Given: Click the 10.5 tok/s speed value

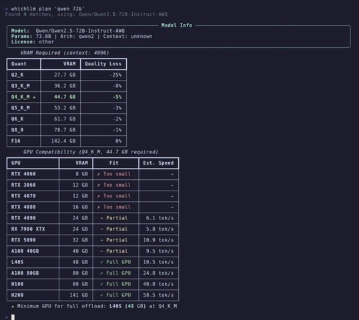Looking at the screenshot, I should (158, 262).
